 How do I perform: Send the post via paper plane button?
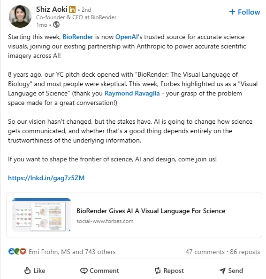(x=231, y=271)
